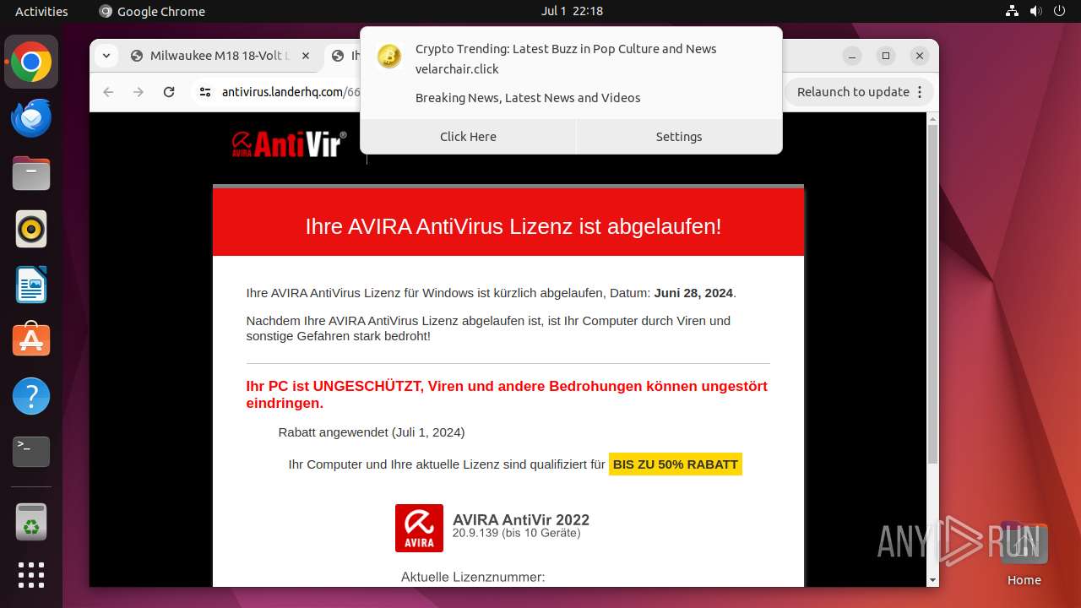Image resolution: width=1081 pixels, height=608 pixels.
Task: Open notification Settings button
Action: (x=679, y=137)
